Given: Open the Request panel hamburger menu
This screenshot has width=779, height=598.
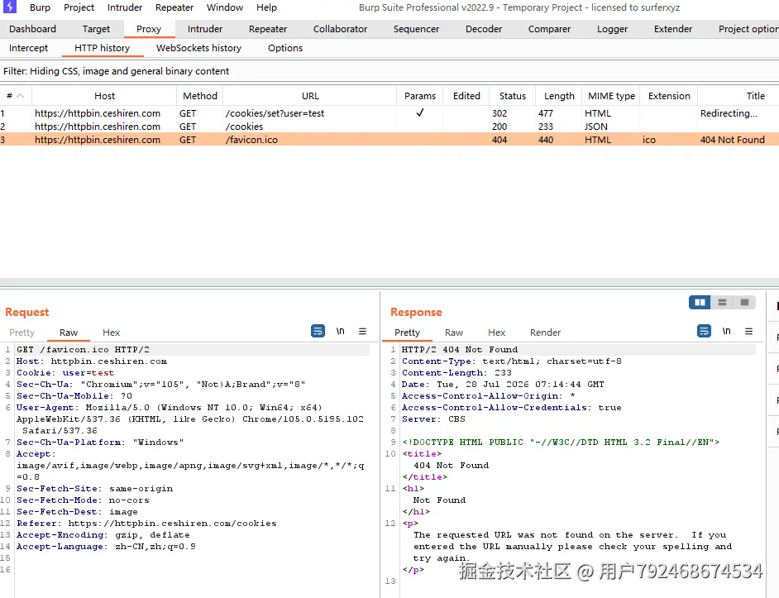Looking at the screenshot, I should tap(363, 331).
